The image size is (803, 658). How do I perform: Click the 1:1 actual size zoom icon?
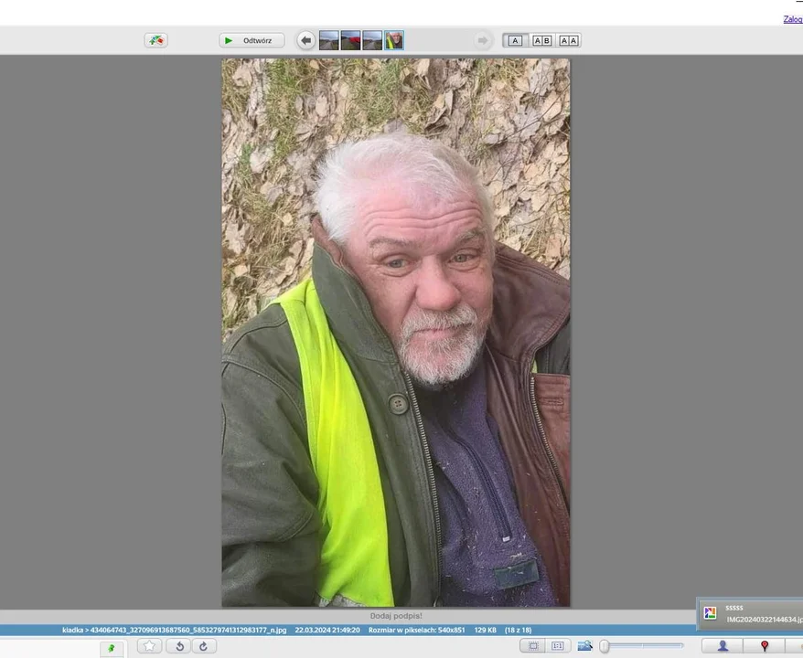558,646
